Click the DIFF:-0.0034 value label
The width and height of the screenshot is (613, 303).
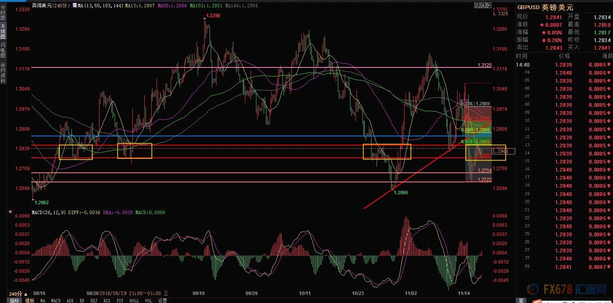(84, 212)
